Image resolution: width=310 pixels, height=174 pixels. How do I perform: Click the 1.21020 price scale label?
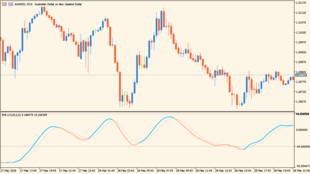tap(301, 32)
